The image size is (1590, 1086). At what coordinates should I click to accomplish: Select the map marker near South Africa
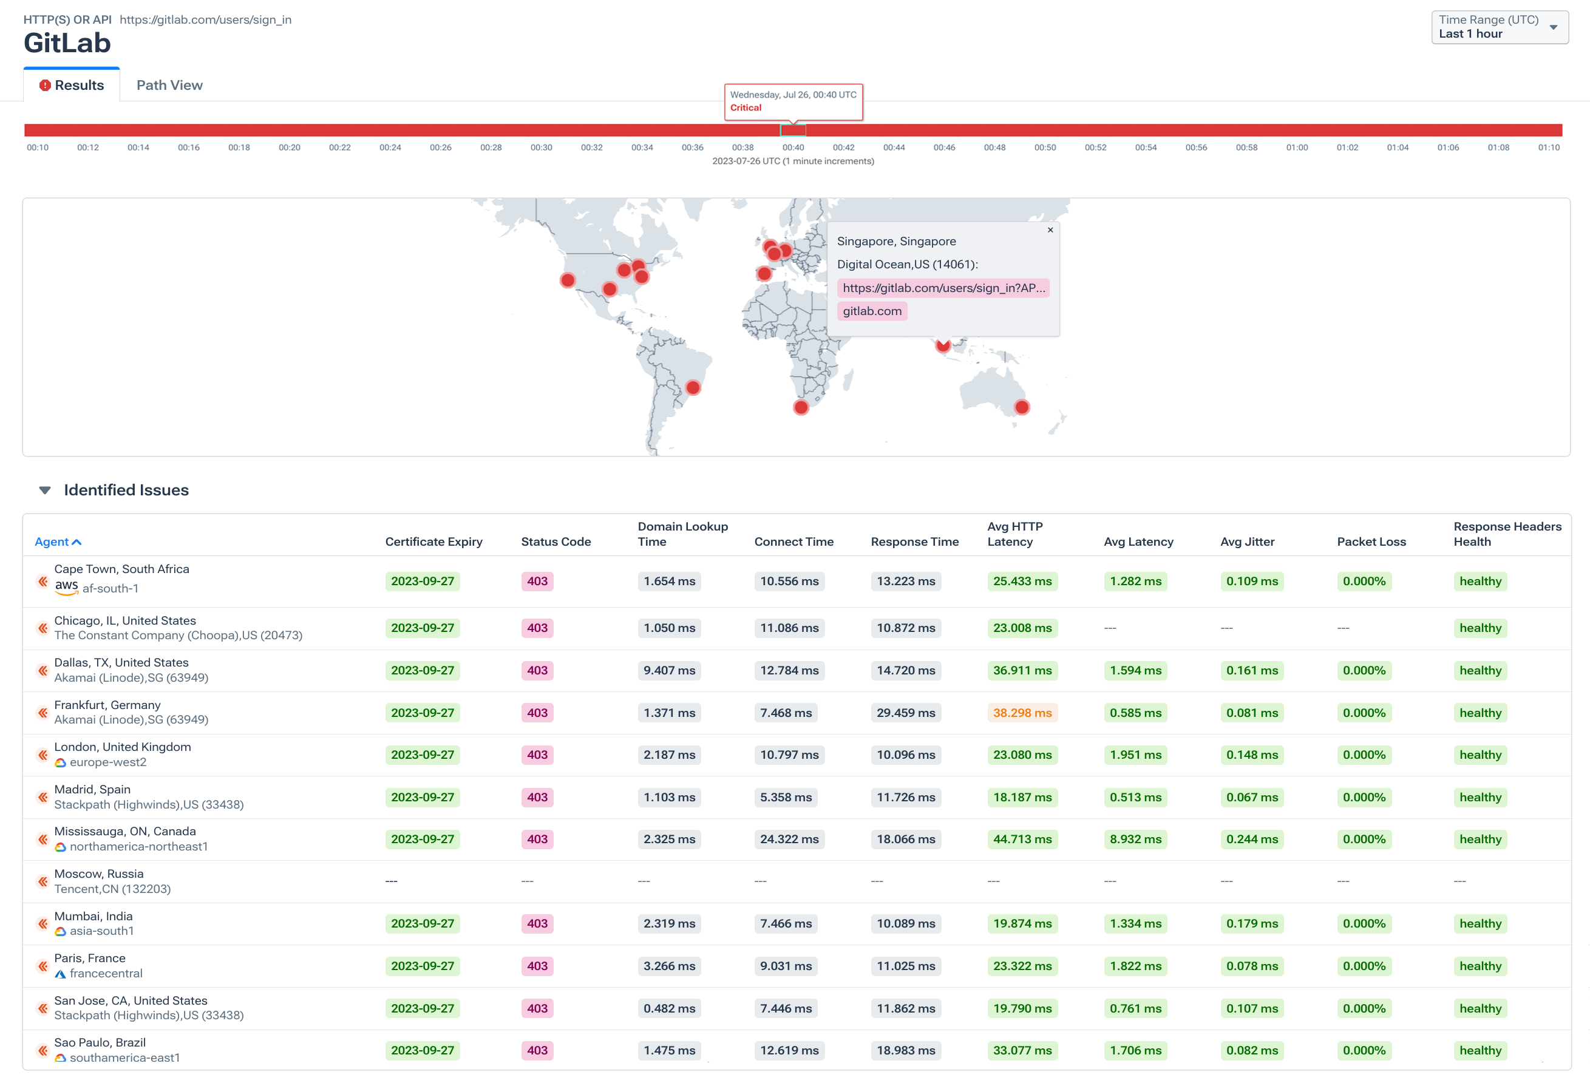(801, 407)
